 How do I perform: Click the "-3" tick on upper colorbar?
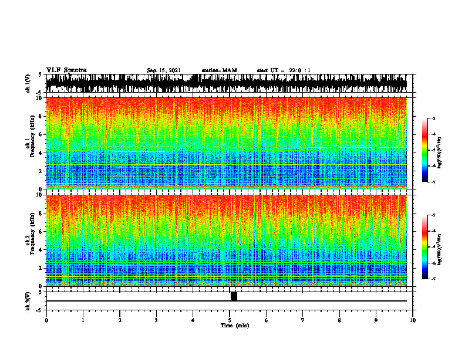click(433, 118)
